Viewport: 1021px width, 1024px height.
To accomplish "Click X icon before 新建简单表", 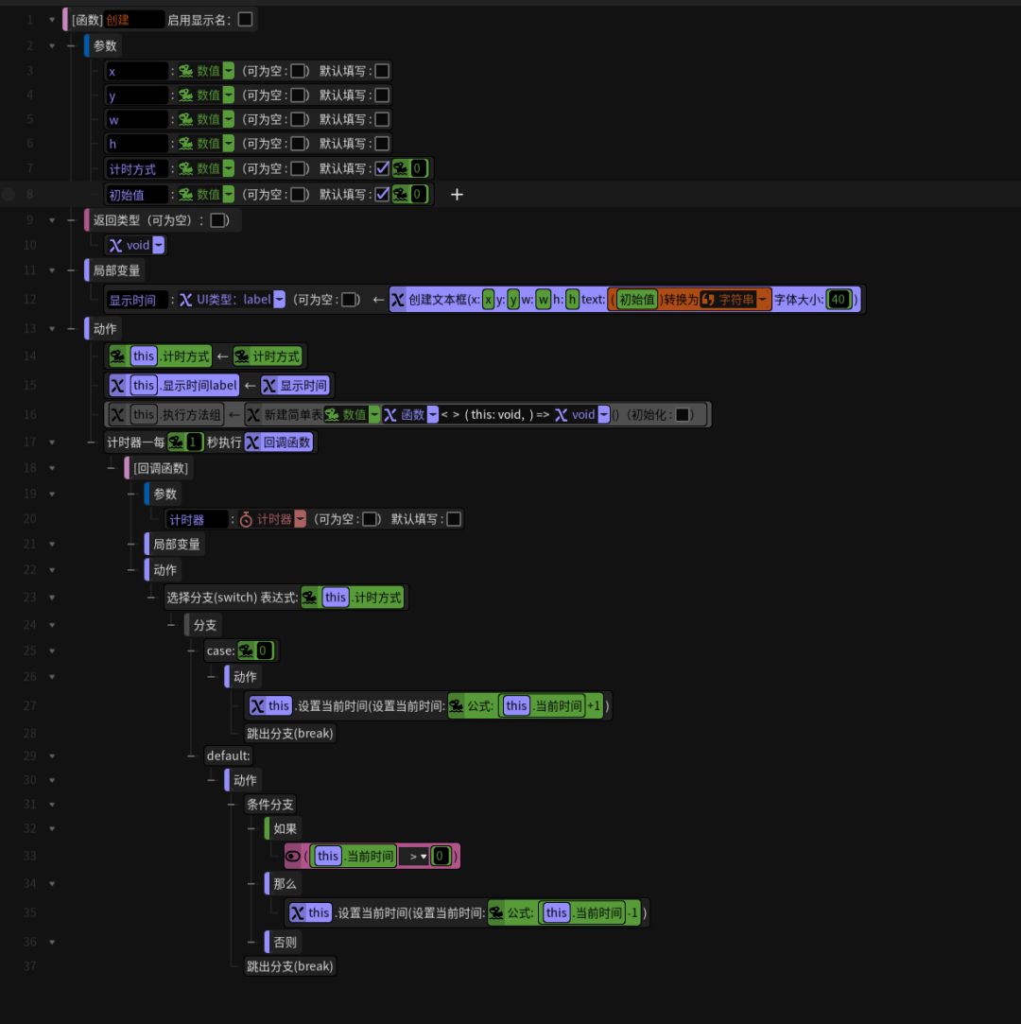I will 253,415.
